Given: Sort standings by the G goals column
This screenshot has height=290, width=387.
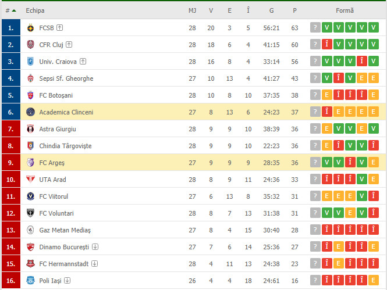Looking at the screenshot, I should [x=272, y=10].
